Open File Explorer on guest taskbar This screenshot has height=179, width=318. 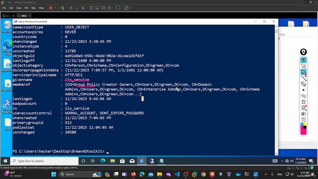click(x=113, y=161)
